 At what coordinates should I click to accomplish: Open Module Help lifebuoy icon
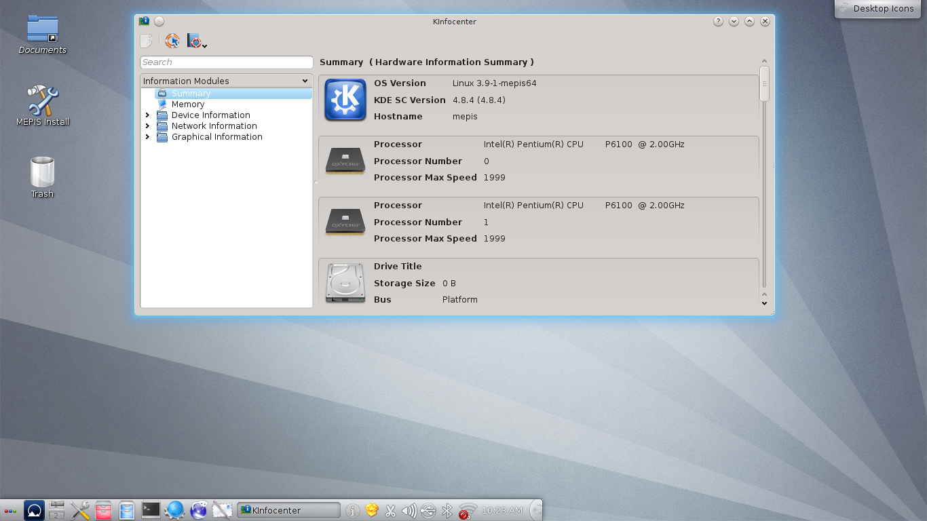coord(172,41)
